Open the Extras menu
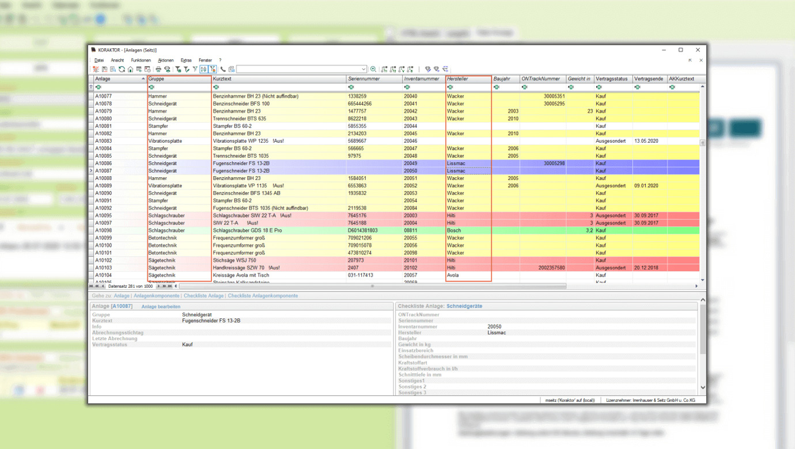 186,60
